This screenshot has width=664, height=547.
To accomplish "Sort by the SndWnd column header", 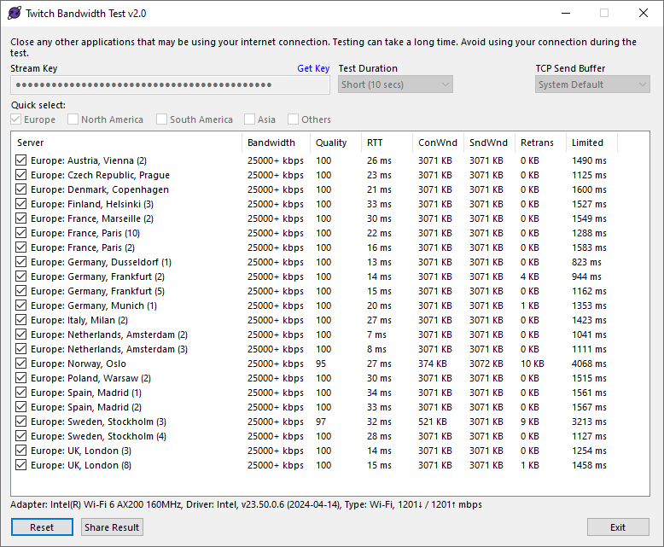I will point(489,143).
